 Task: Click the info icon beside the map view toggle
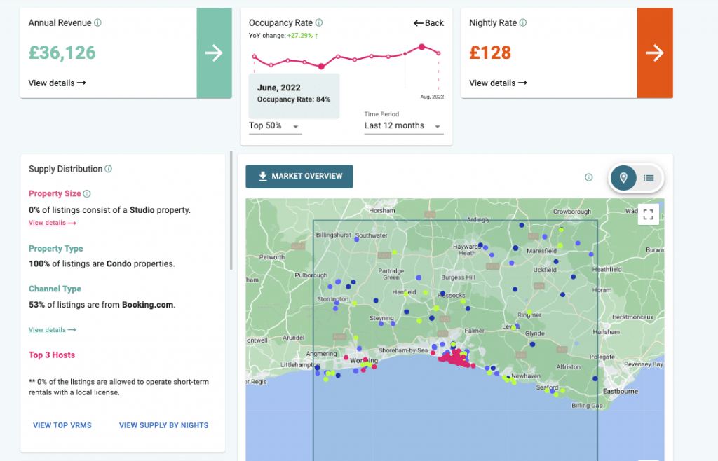[x=588, y=177]
